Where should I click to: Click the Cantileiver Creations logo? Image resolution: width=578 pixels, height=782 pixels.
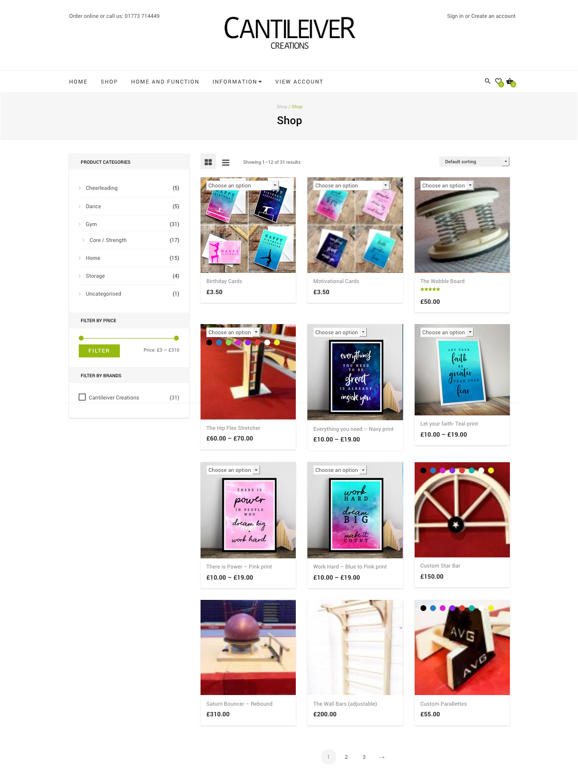pyautogui.click(x=289, y=33)
